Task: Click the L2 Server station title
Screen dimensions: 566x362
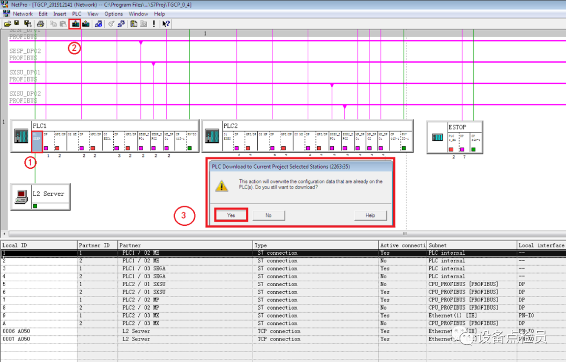Action: pyautogui.click(x=48, y=194)
